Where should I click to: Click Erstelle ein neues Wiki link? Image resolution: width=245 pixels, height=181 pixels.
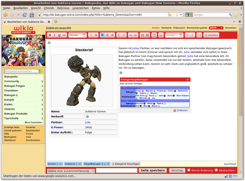pos(59,28)
